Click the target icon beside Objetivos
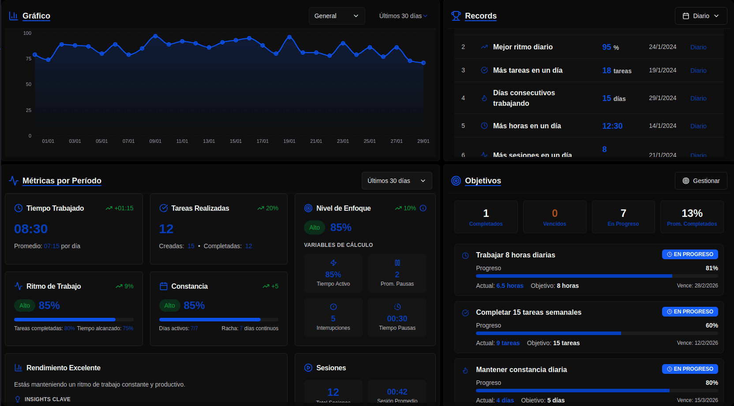734x406 pixels. [x=456, y=181]
